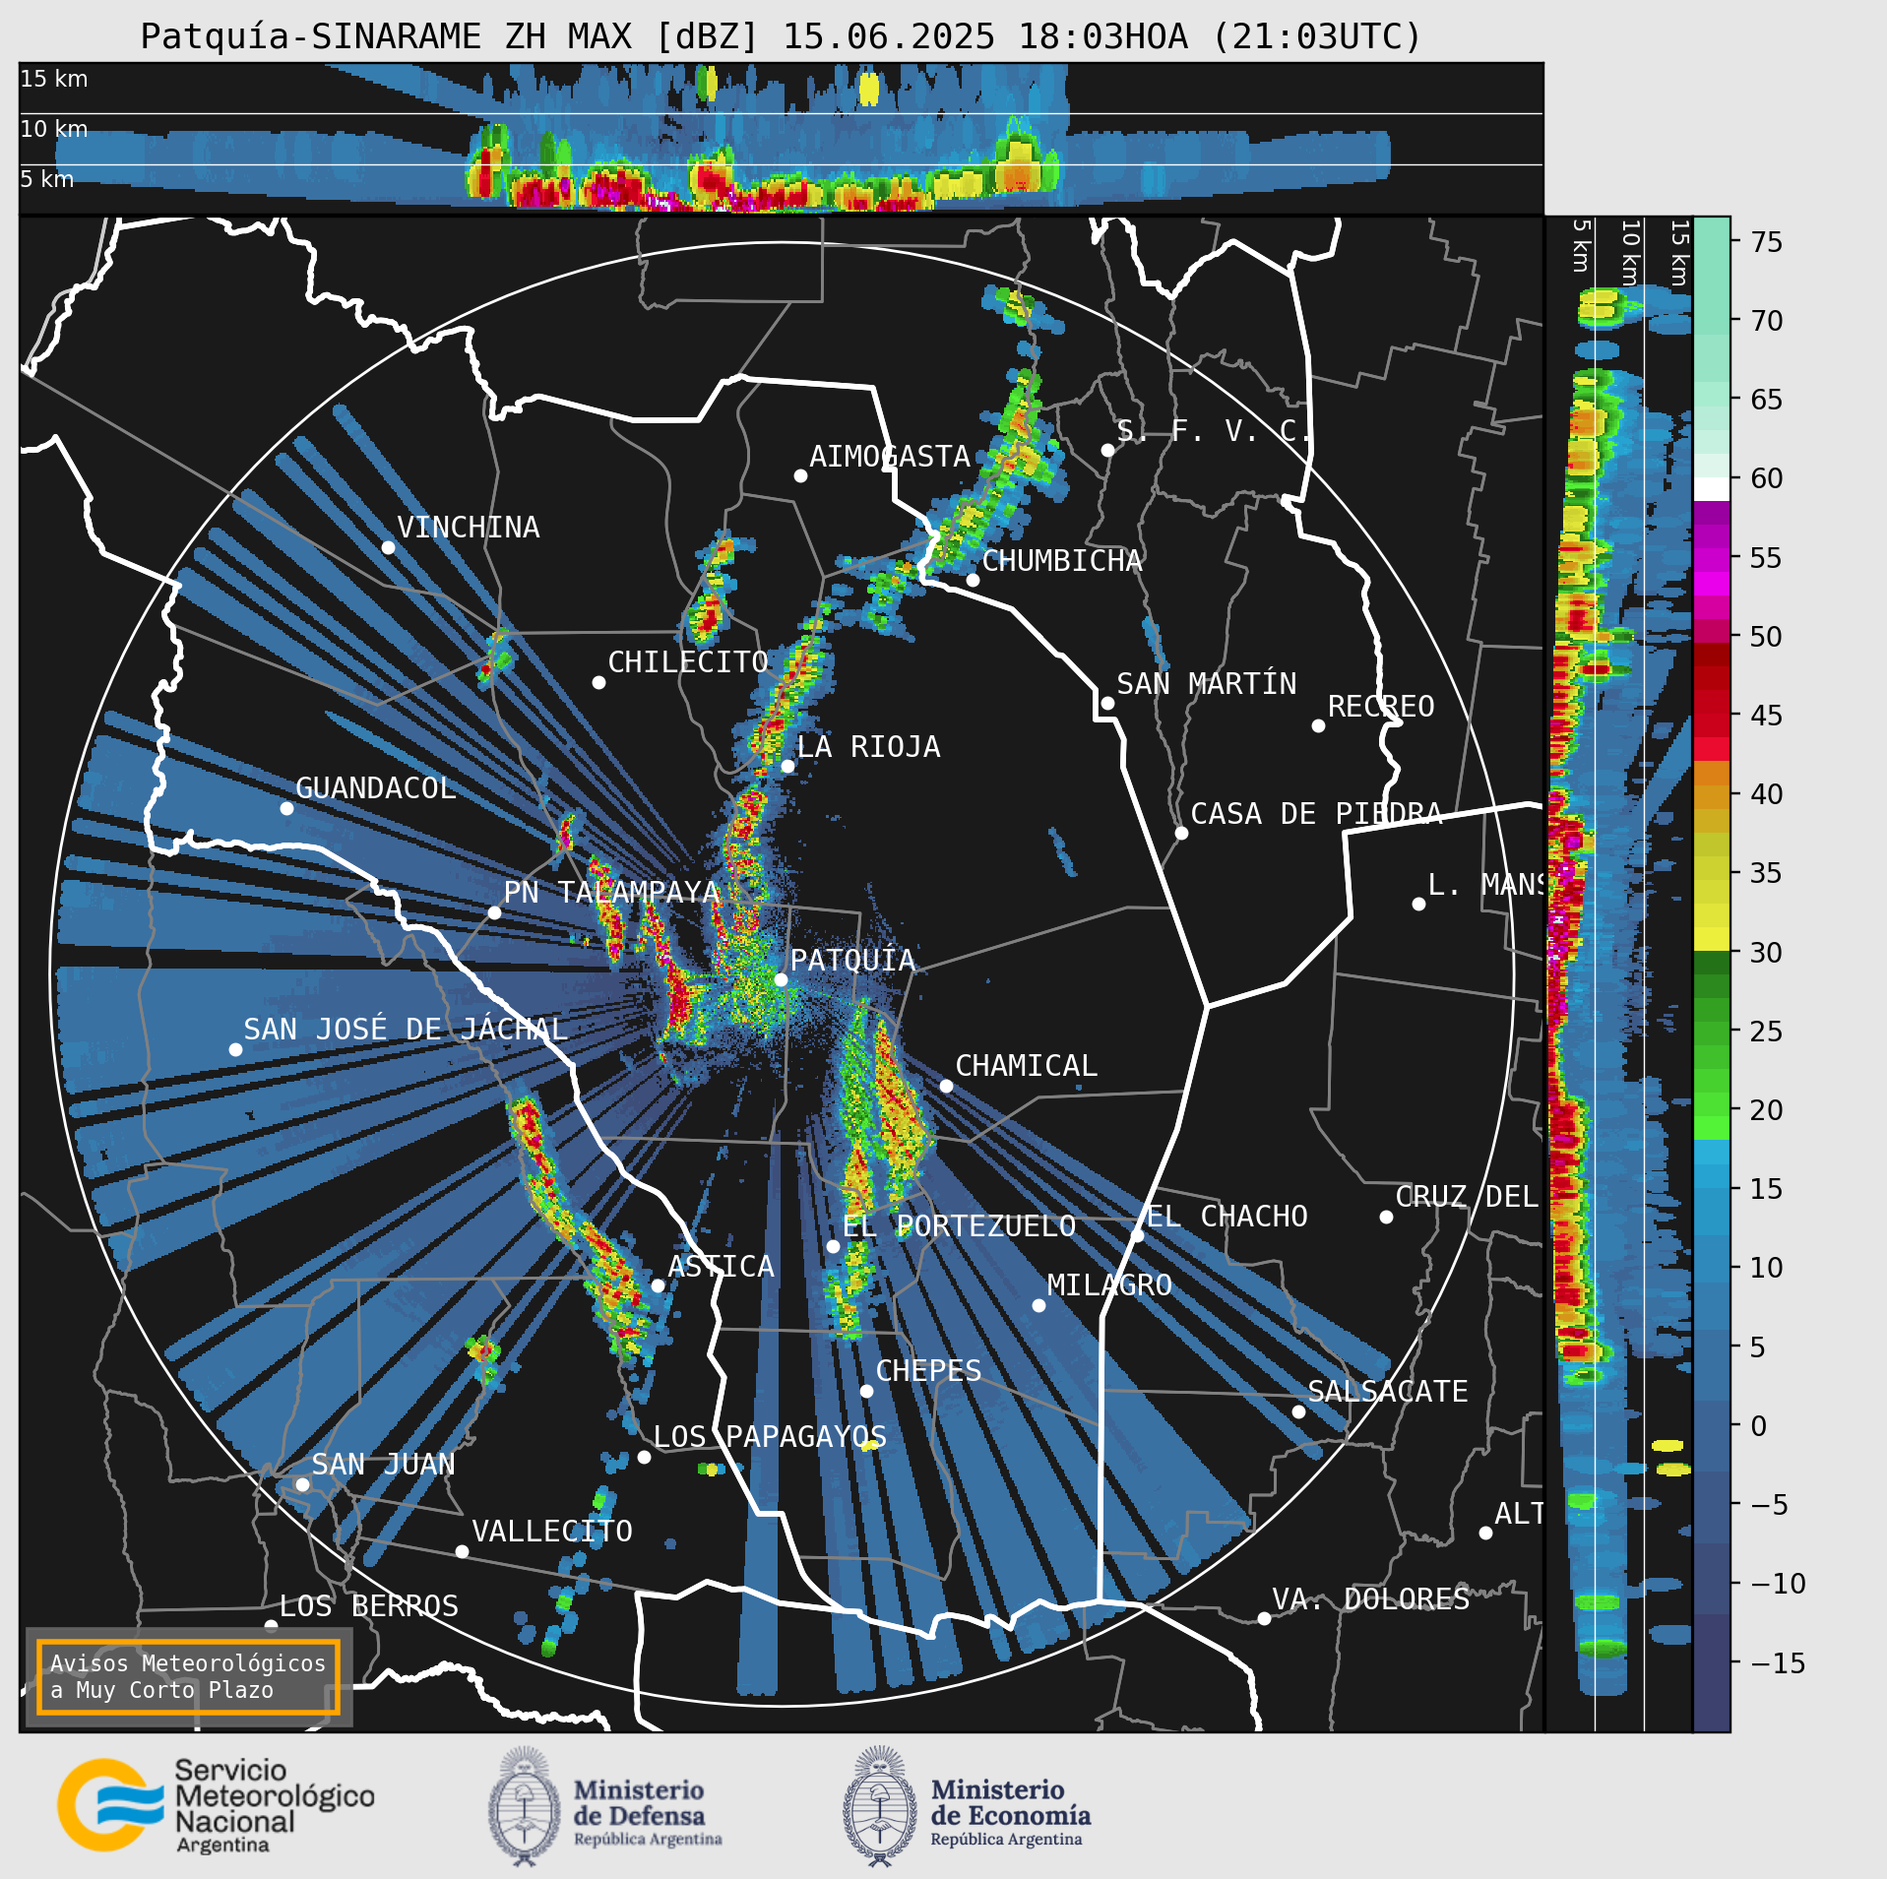Click the 15 km label in the top cross-section
Screen dimensions: 1887x1879
pyautogui.click(x=54, y=79)
